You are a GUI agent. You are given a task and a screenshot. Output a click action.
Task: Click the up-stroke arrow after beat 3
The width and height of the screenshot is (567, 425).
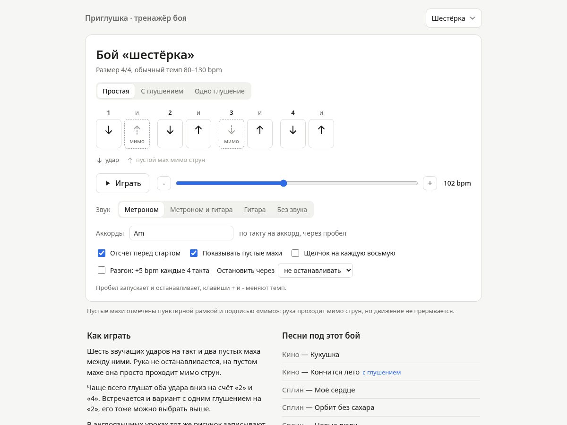pos(260,134)
